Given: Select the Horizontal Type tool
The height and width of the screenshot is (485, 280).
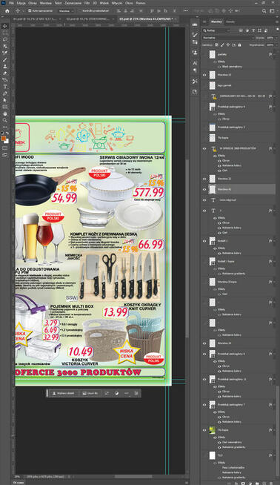Looking at the screenshot, I should click(x=5, y=87).
